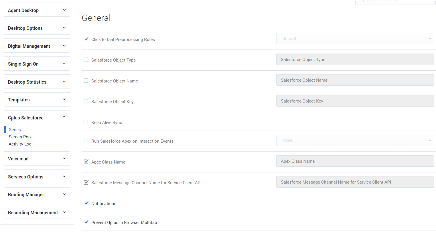Screen dimensions: 436x232
Task: Click the Apex Class Name text field
Action: coord(355,161)
